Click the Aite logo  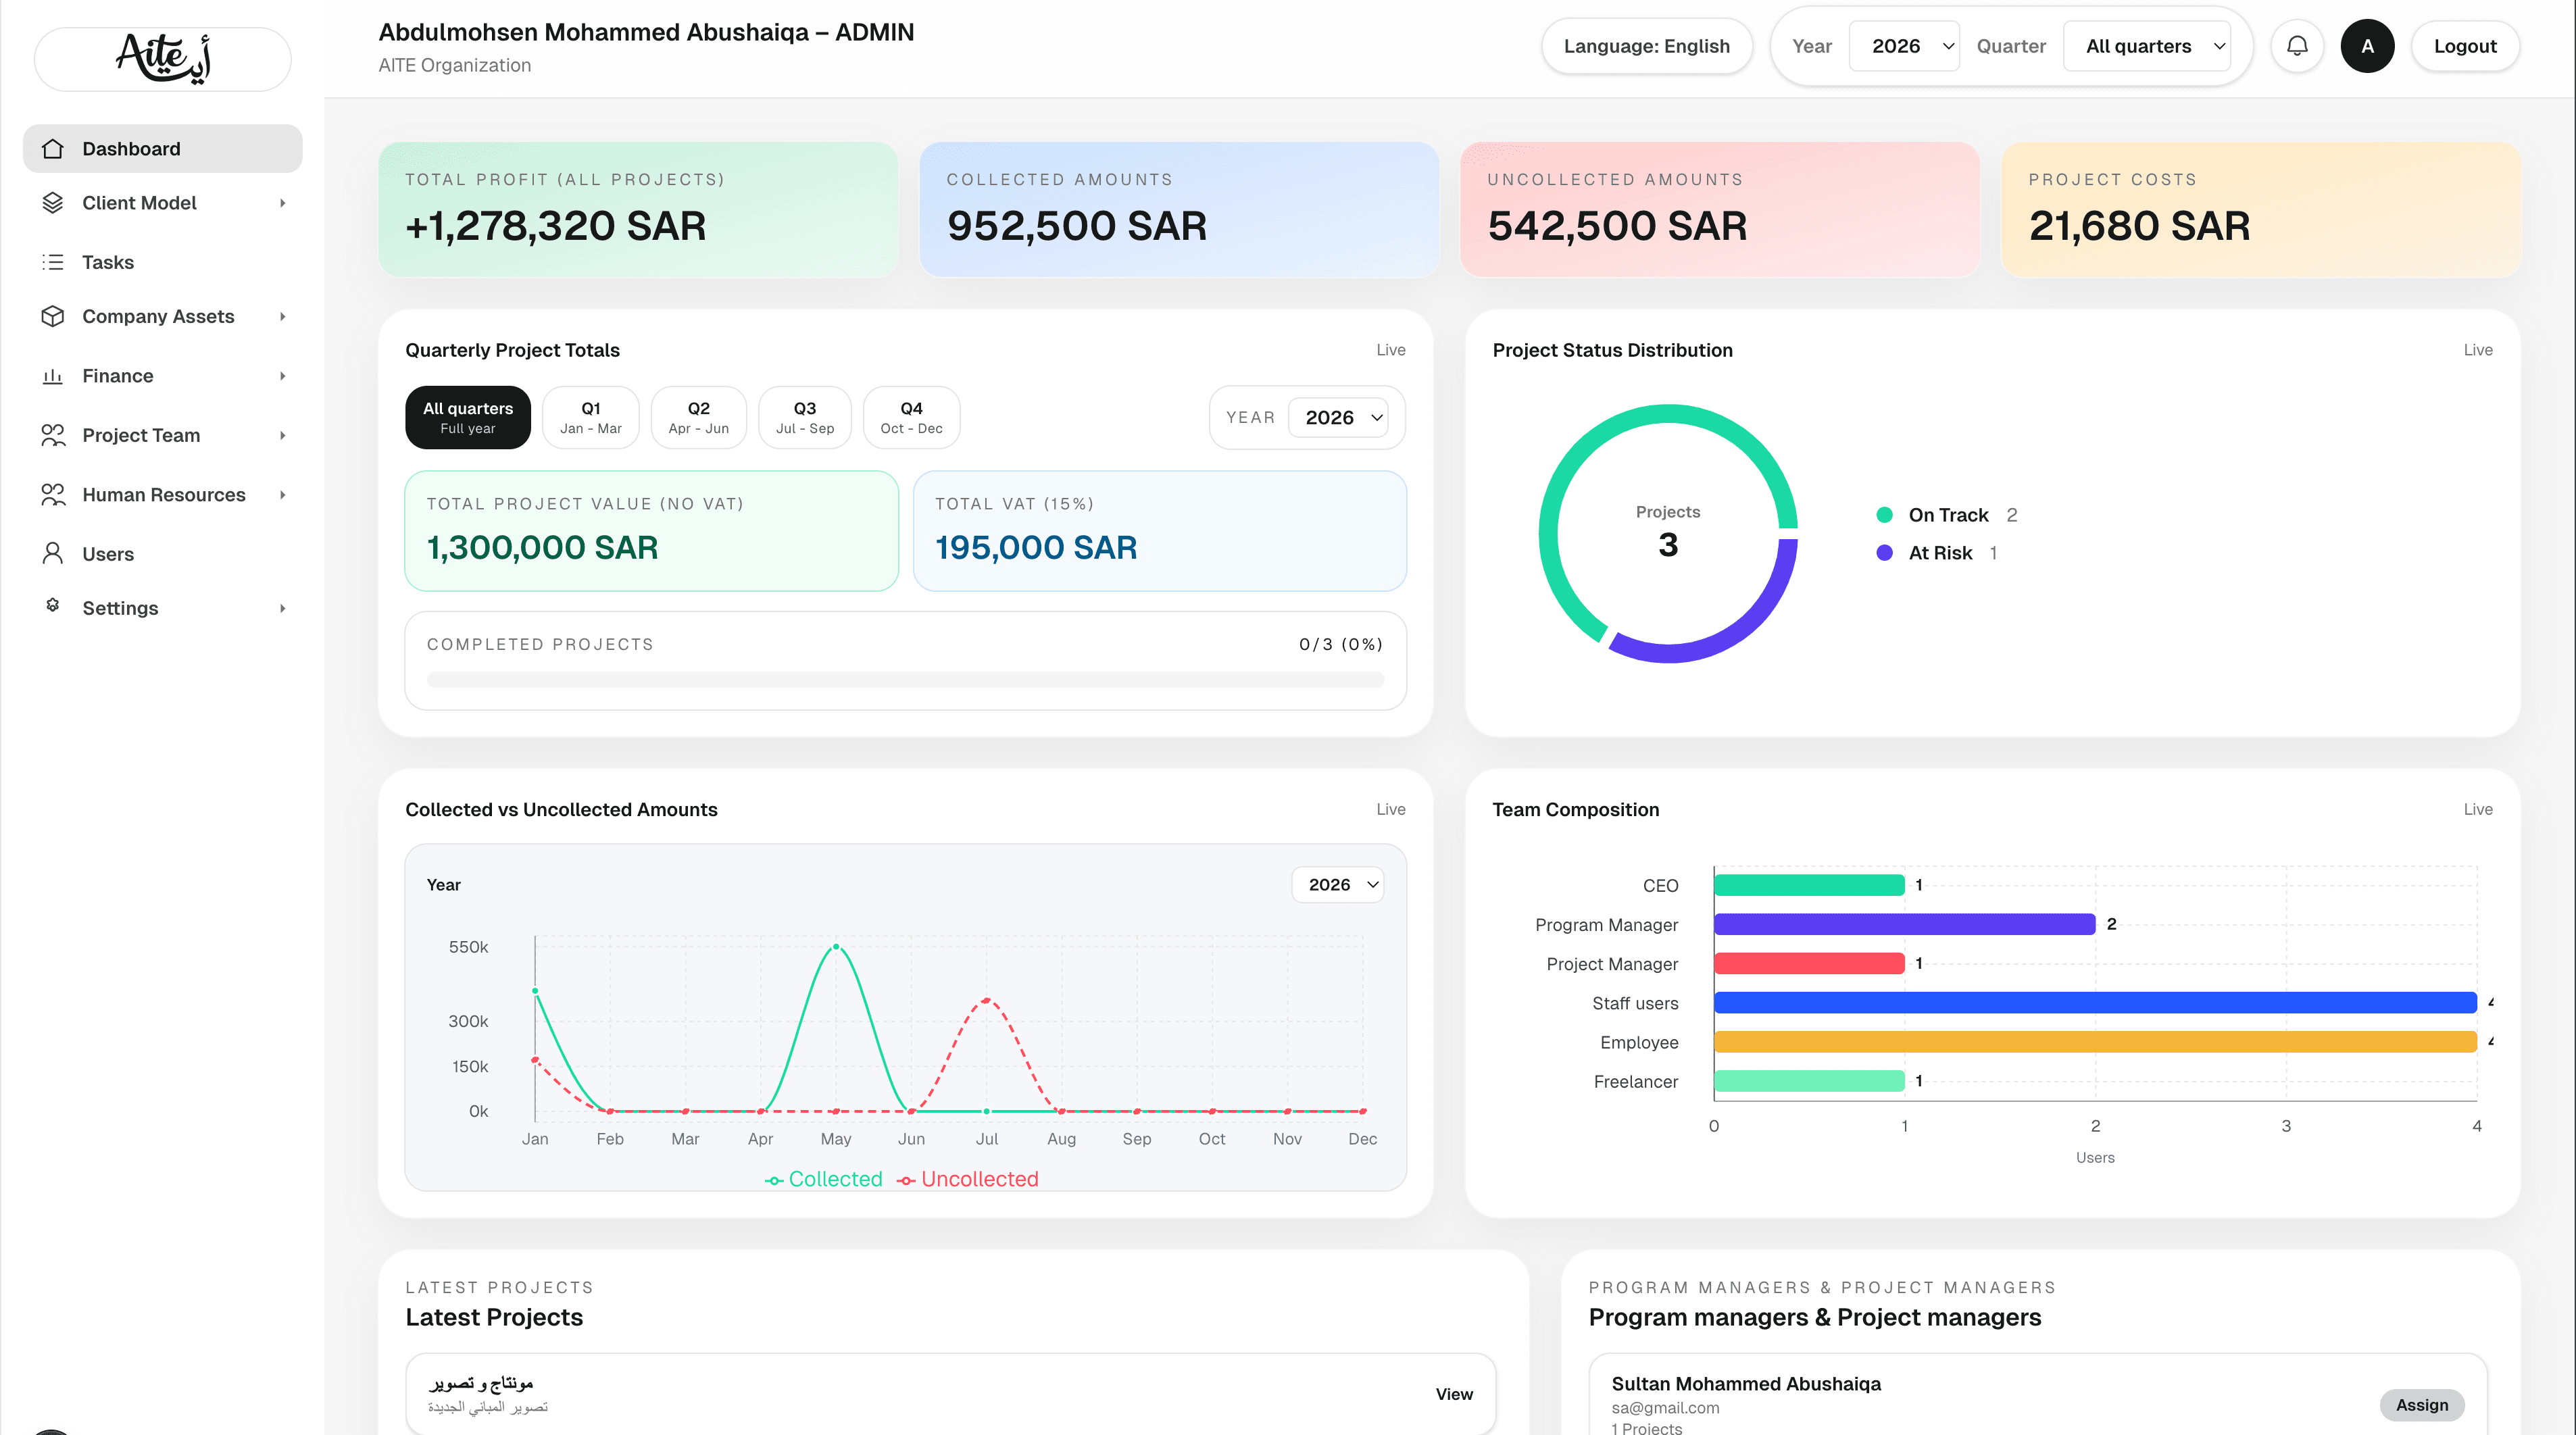tap(163, 59)
